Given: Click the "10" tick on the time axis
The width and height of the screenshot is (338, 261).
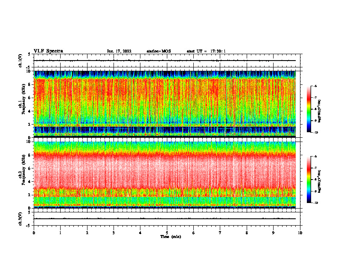Looking at the screenshot, I should click(300, 233).
